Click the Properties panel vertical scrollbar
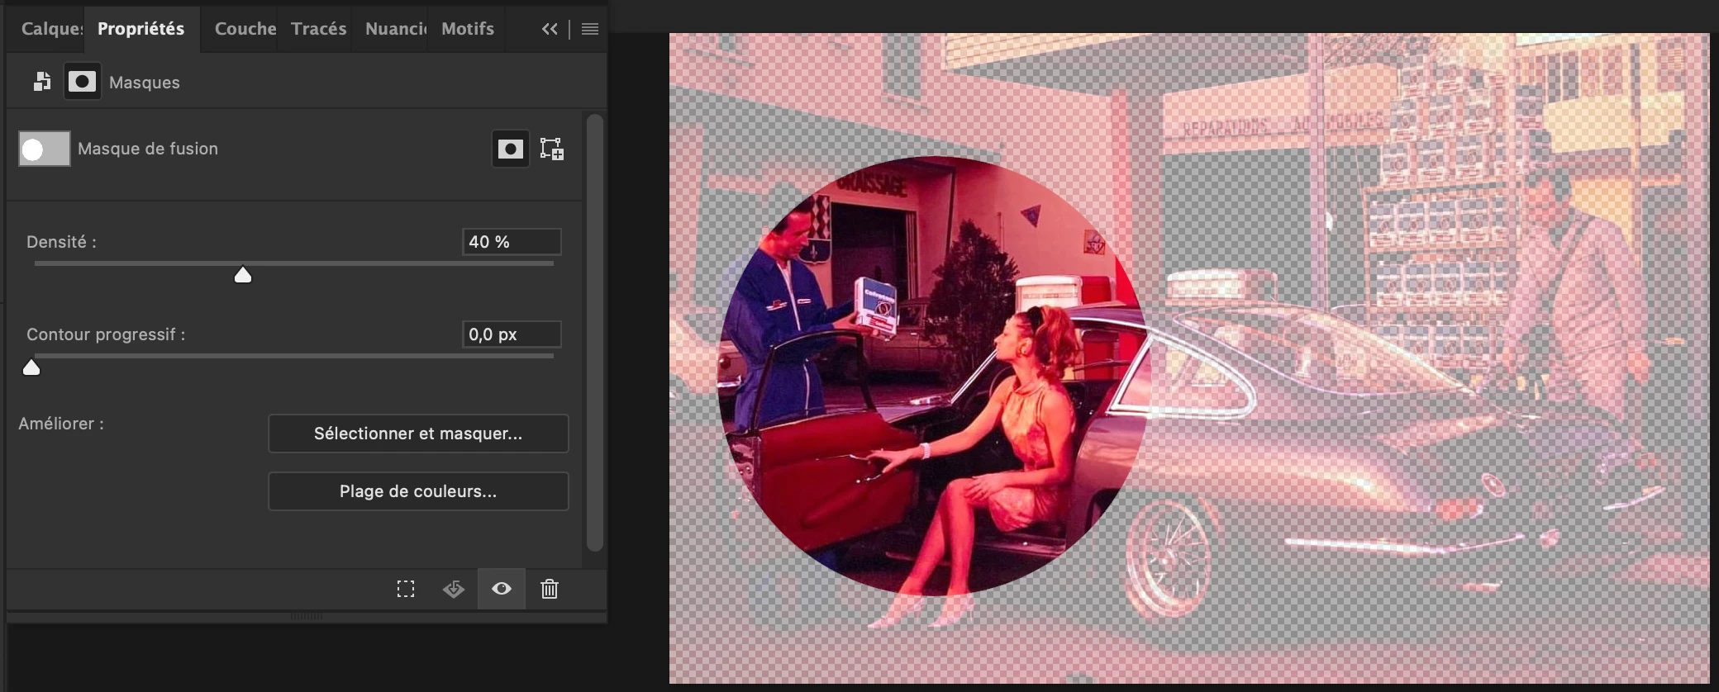Image resolution: width=1719 pixels, height=692 pixels. [x=595, y=333]
